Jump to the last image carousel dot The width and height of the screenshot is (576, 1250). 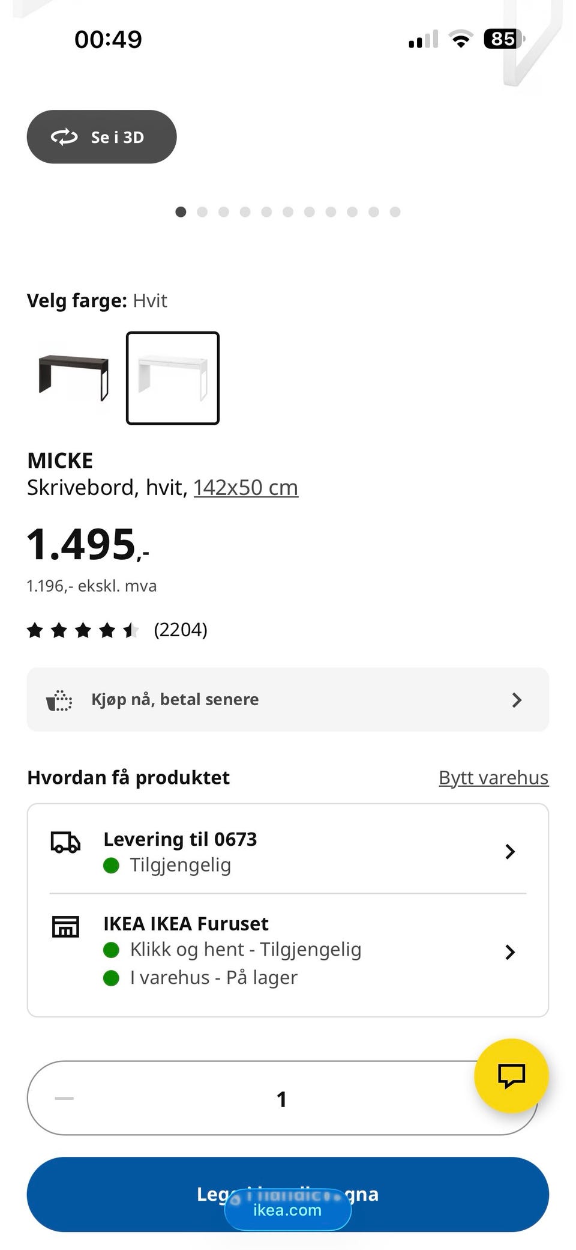coord(395,212)
